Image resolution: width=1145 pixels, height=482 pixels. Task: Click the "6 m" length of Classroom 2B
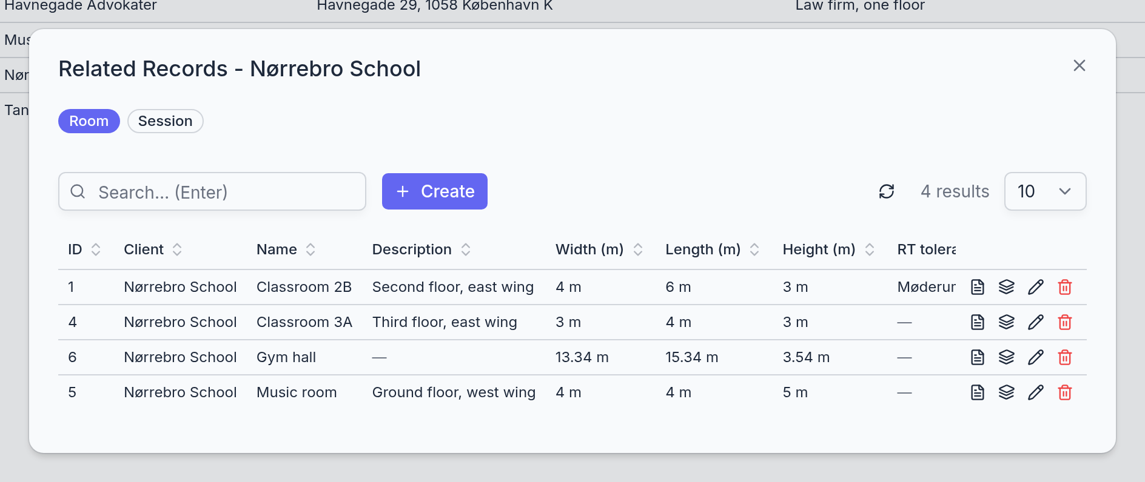(x=678, y=287)
